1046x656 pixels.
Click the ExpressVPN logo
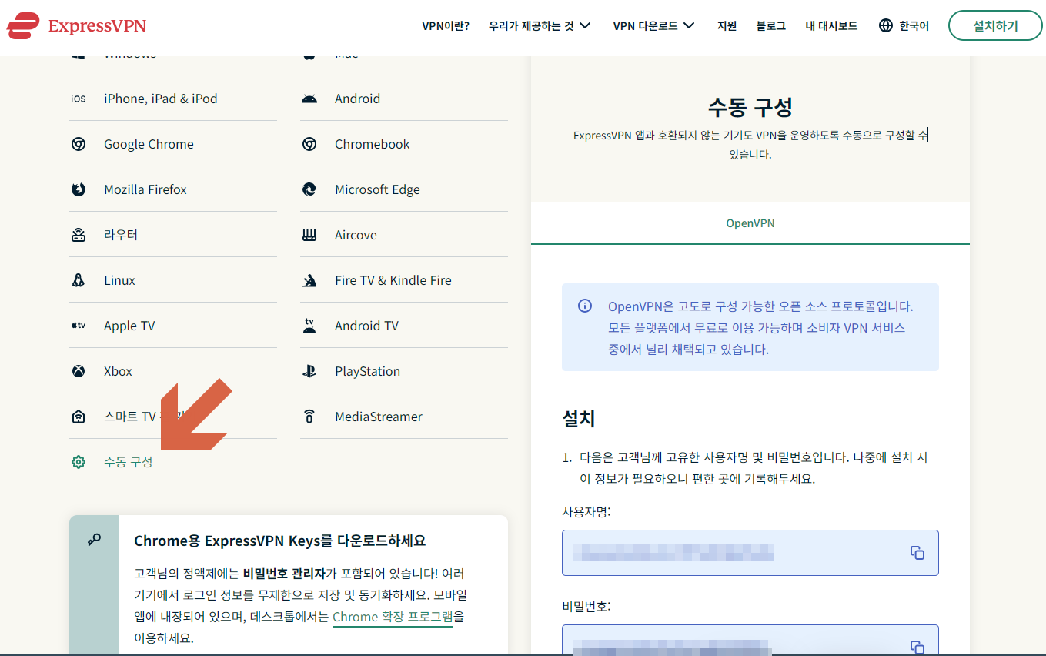pos(76,25)
